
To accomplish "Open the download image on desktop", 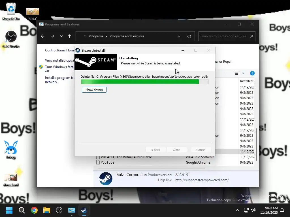I will click(11, 180).
